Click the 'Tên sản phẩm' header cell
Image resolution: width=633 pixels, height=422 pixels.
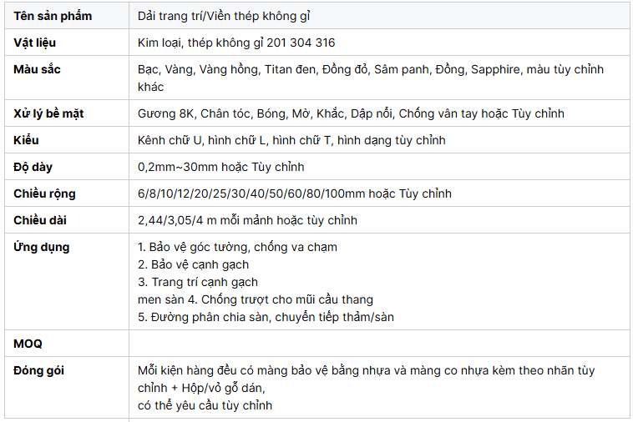pos(53,16)
